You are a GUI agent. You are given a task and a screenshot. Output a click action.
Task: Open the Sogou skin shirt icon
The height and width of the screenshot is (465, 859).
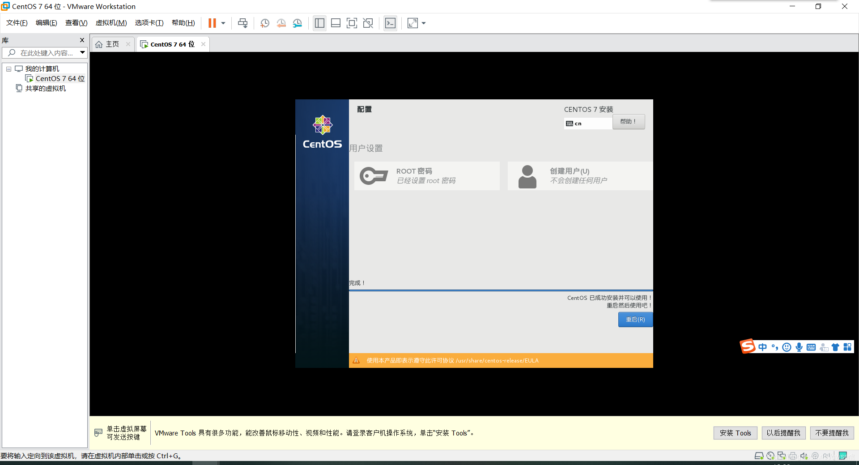pos(835,347)
